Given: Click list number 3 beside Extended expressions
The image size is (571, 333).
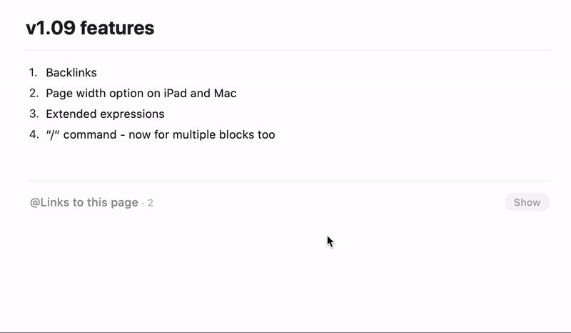Looking at the screenshot, I should (x=34, y=114).
